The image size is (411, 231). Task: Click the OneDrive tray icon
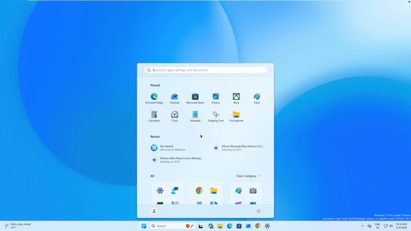(369, 226)
